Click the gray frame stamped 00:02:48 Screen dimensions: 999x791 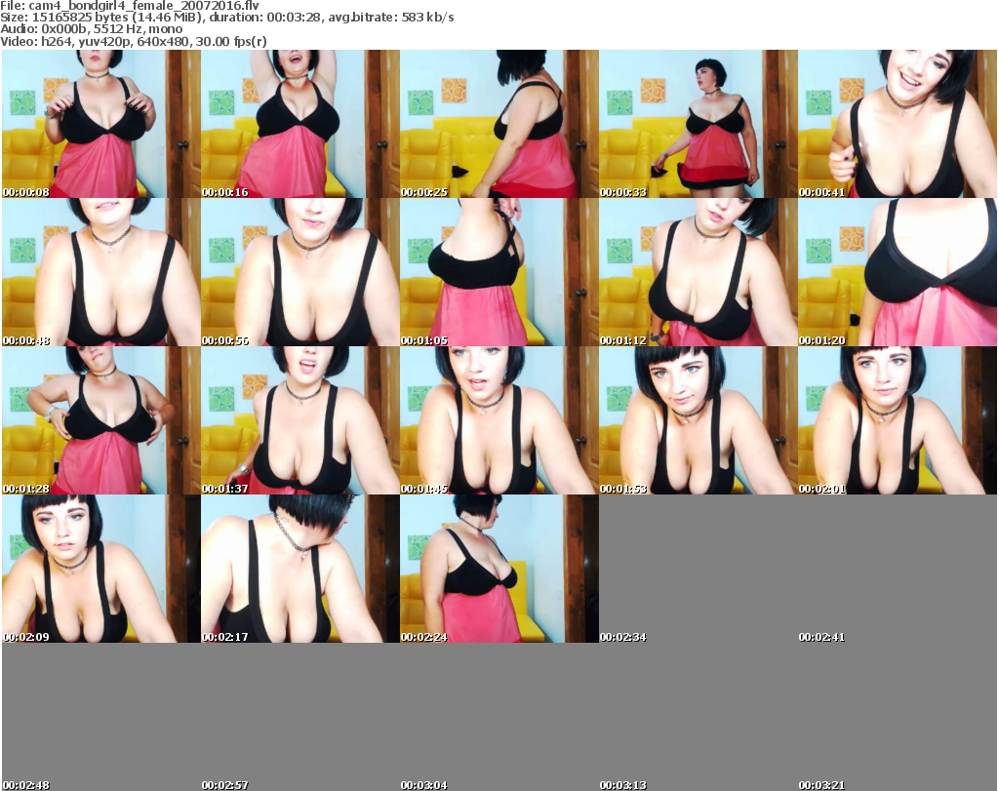coord(101,717)
